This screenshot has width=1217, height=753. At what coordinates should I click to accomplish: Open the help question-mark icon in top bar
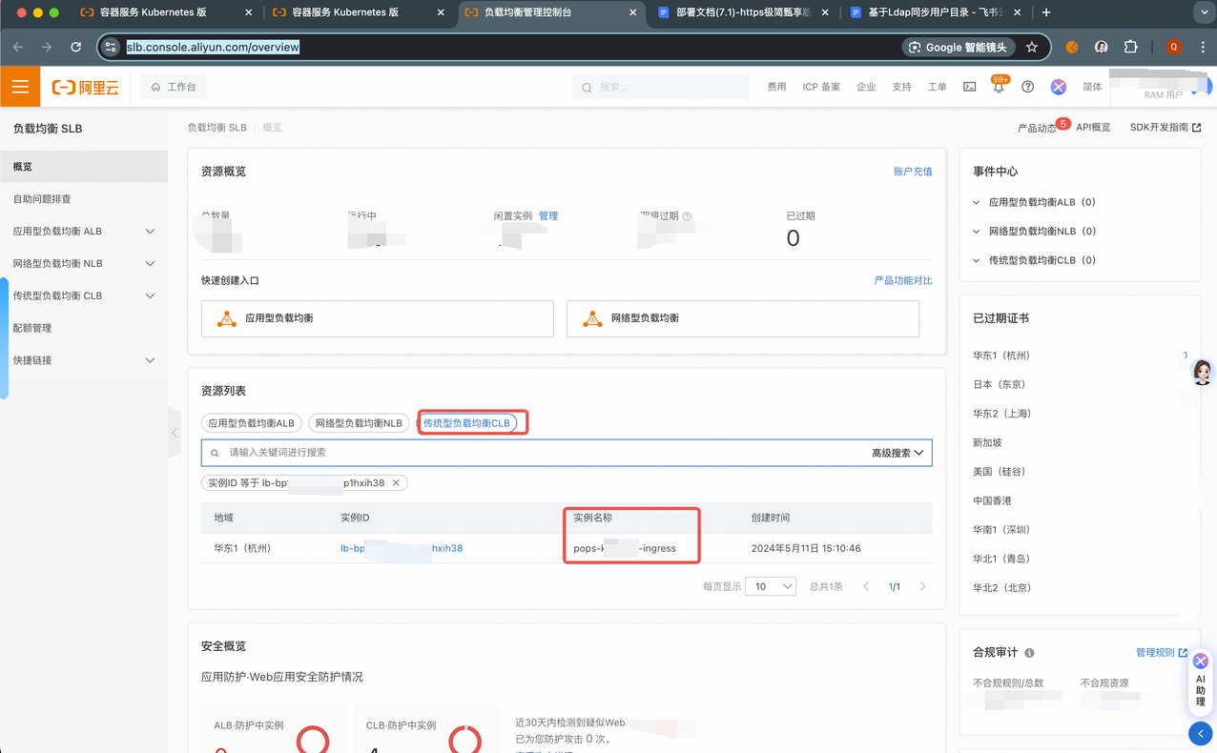[1027, 87]
